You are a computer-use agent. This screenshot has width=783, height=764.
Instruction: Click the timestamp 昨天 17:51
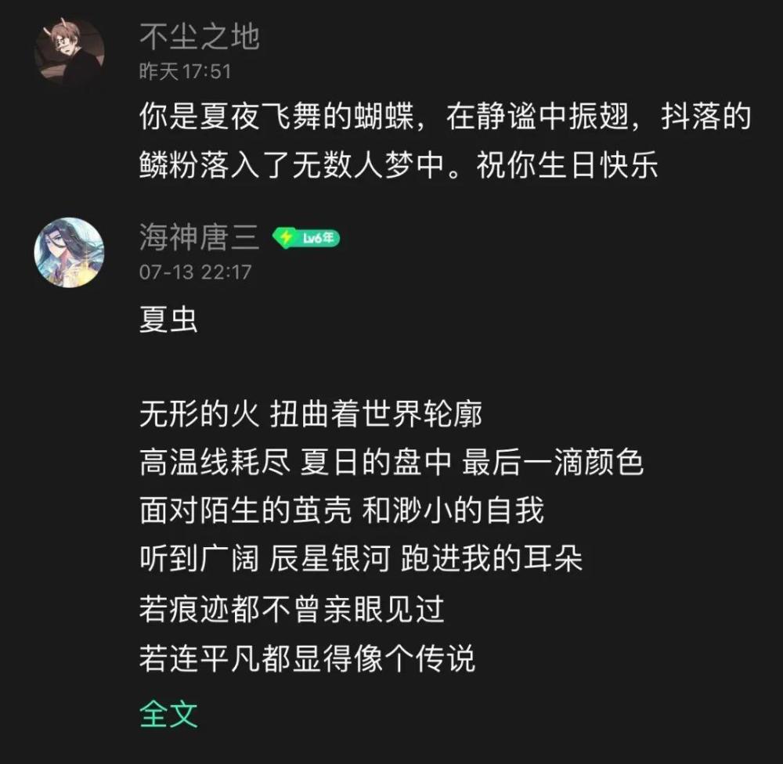pos(186,71)
